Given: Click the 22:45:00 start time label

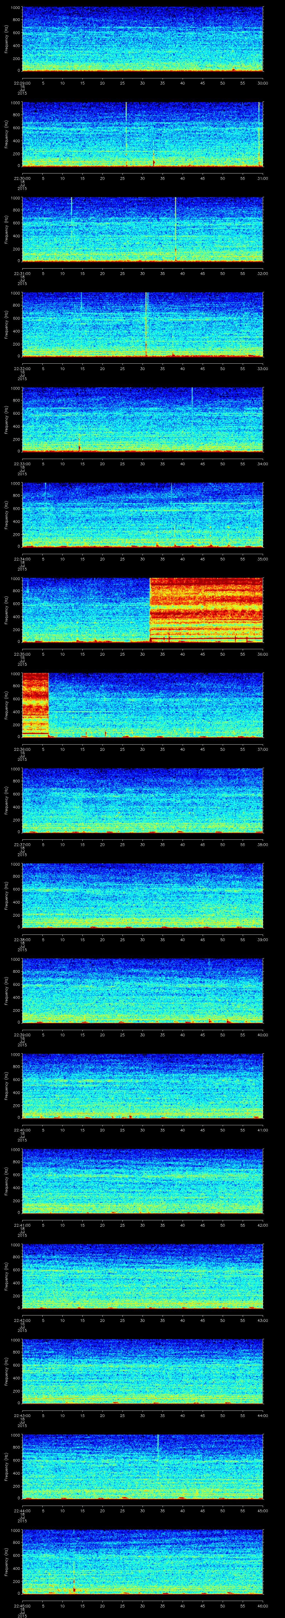Looking at the screenshot, I should click(22, 1606).
